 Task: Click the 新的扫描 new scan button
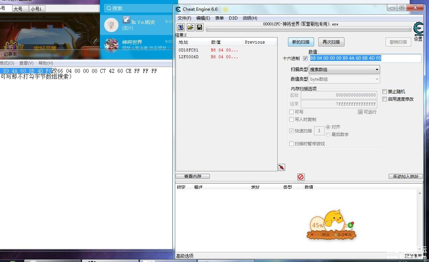tap(301, 42)
